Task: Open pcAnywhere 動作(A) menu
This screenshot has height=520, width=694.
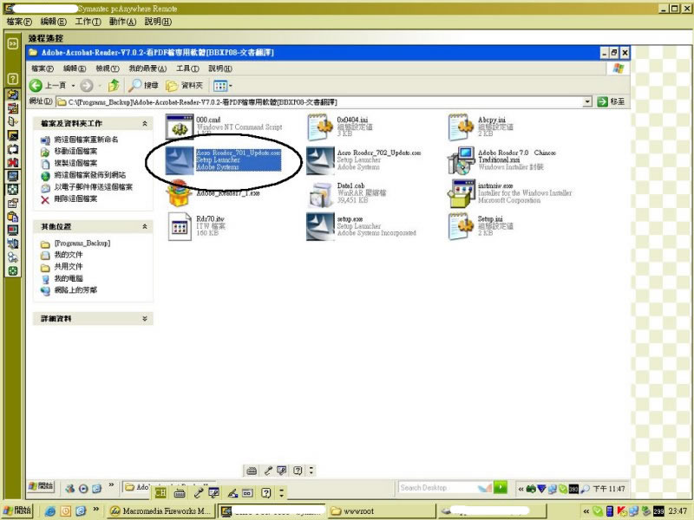Action: coord(122,21)
